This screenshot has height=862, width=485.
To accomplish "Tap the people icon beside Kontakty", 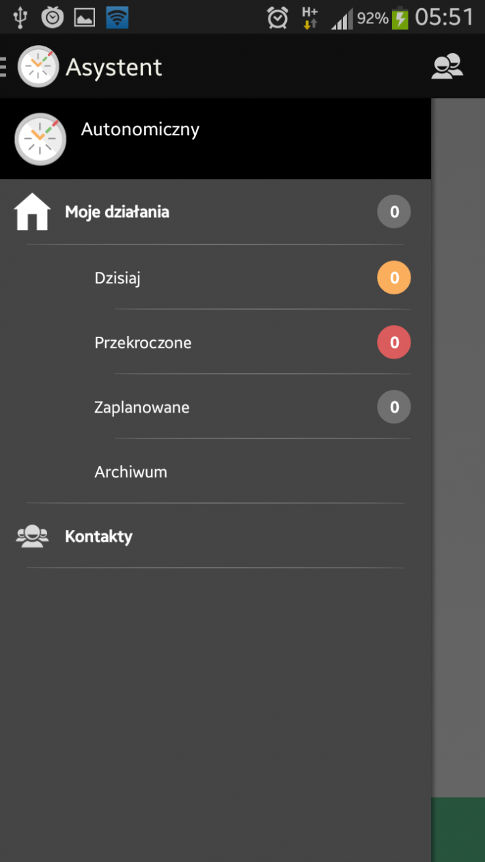I will click(32, 536).
